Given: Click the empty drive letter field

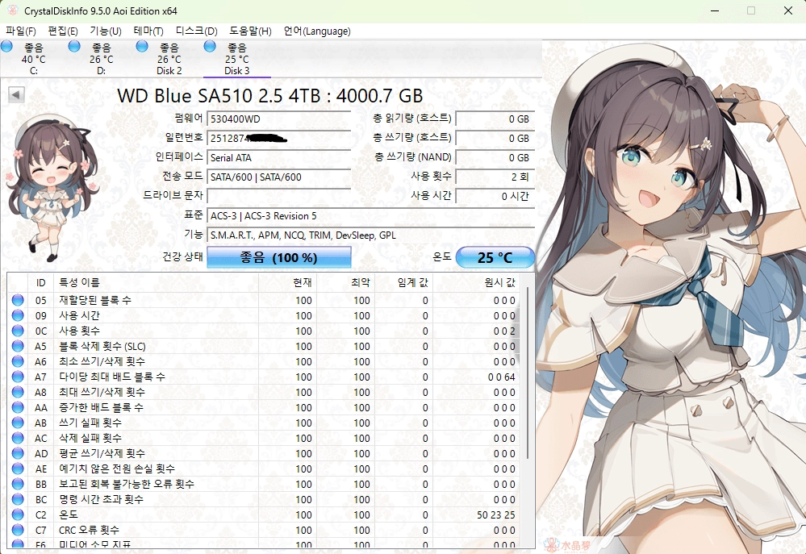Looking at the screenshot, I should coord(279,196).
